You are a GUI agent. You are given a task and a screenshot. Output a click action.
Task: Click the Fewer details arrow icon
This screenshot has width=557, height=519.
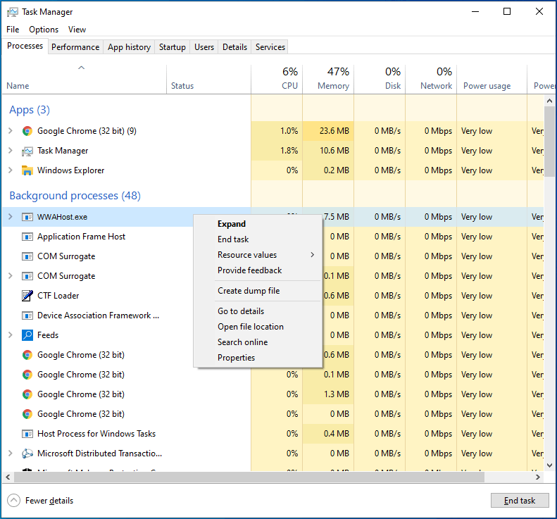(x=14, y=501)
